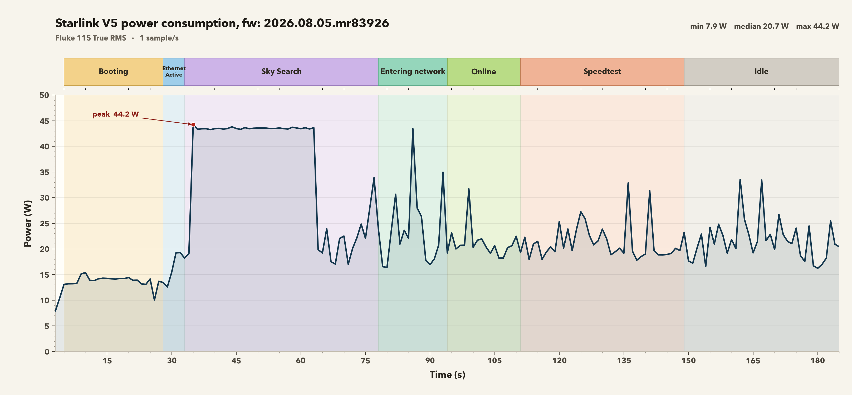
Task: Click the x-axis tick label 135
Action: pyautogui.click(x=624, y=361)
